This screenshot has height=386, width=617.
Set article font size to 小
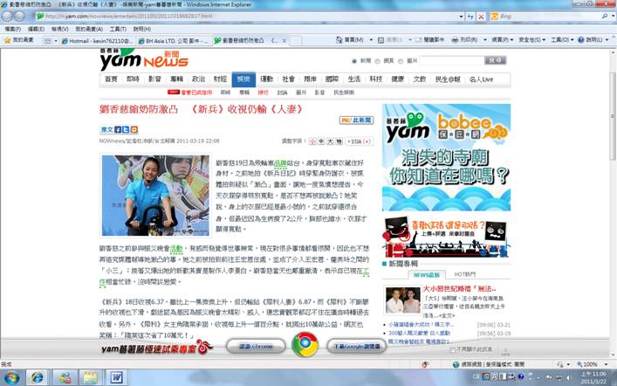point(312,141)
